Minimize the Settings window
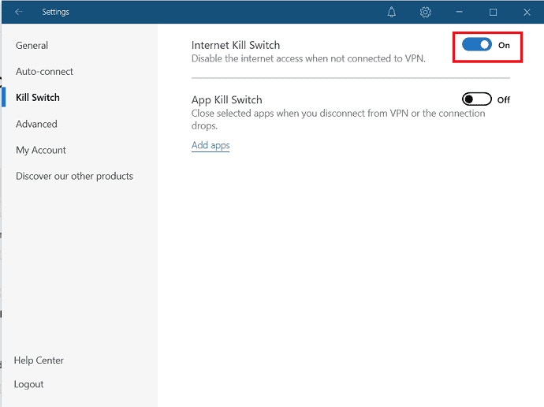544x407 pixels. pyautogui.click(x=459, y=12)
